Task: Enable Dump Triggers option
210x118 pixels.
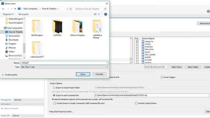Action: click(x=162, y=77)
